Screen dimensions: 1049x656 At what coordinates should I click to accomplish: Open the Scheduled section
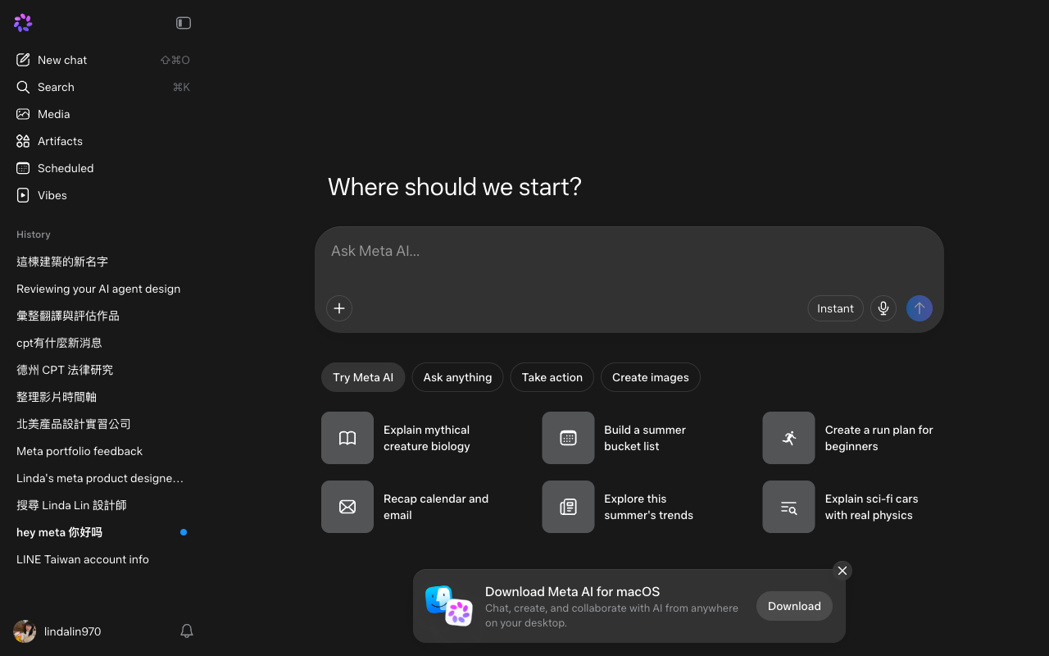102,168
